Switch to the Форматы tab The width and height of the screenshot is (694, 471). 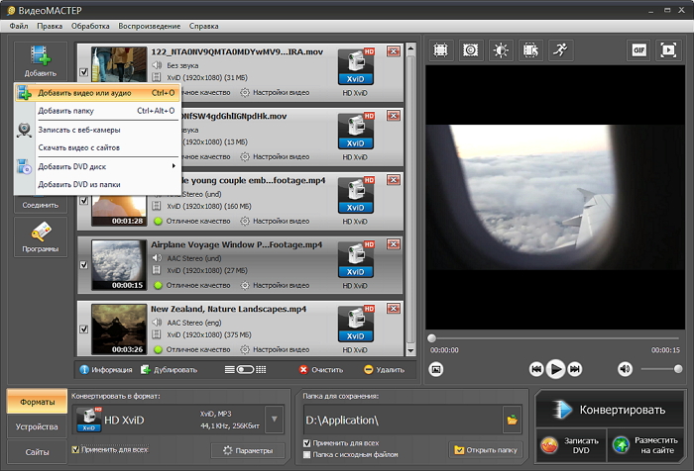coord(38,402)
